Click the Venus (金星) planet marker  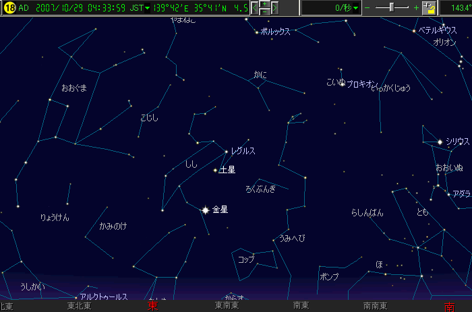pyautogui.click(x=205, y=210)
